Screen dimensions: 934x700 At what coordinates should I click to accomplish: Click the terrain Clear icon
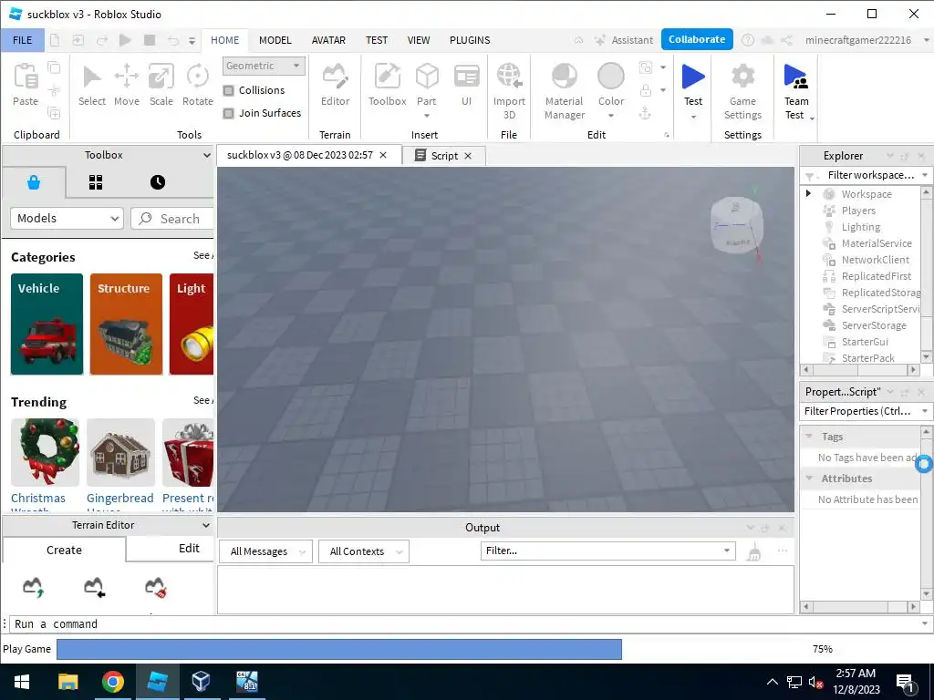[x=155, y=587]
